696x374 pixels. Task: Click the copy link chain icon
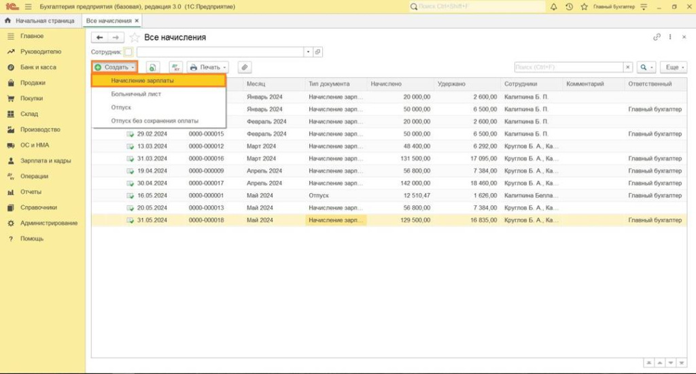point(657,37)
